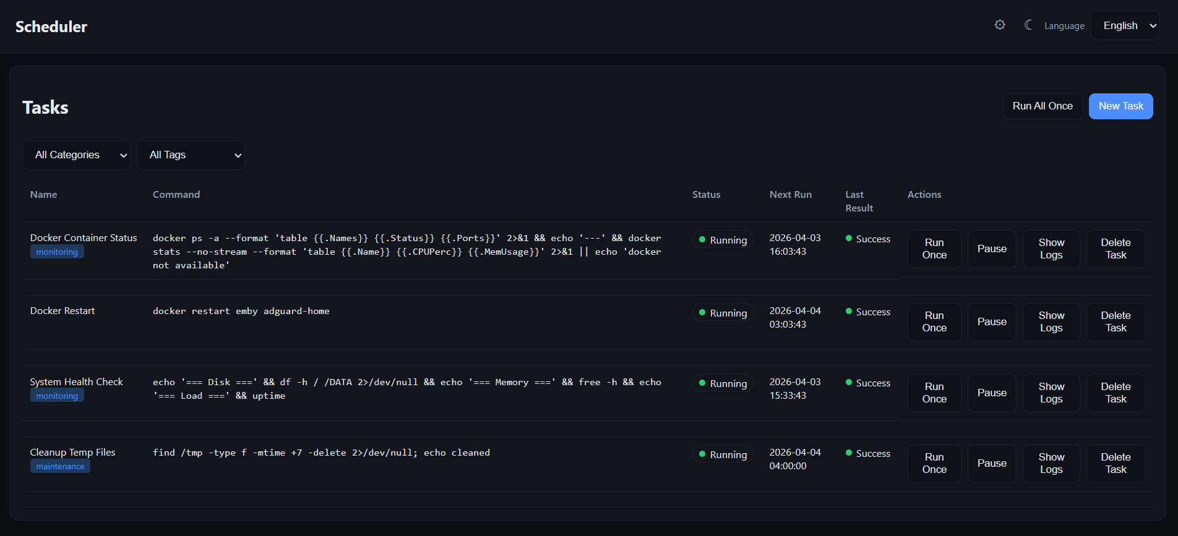Expand the All Categories filter
Viewport: 1178px width, 536px height.
(x=76, y=155)
